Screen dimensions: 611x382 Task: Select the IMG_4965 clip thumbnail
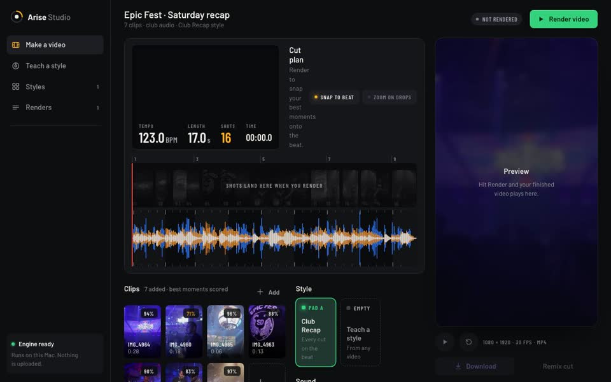pyautogui.click(x=225, y=331)
